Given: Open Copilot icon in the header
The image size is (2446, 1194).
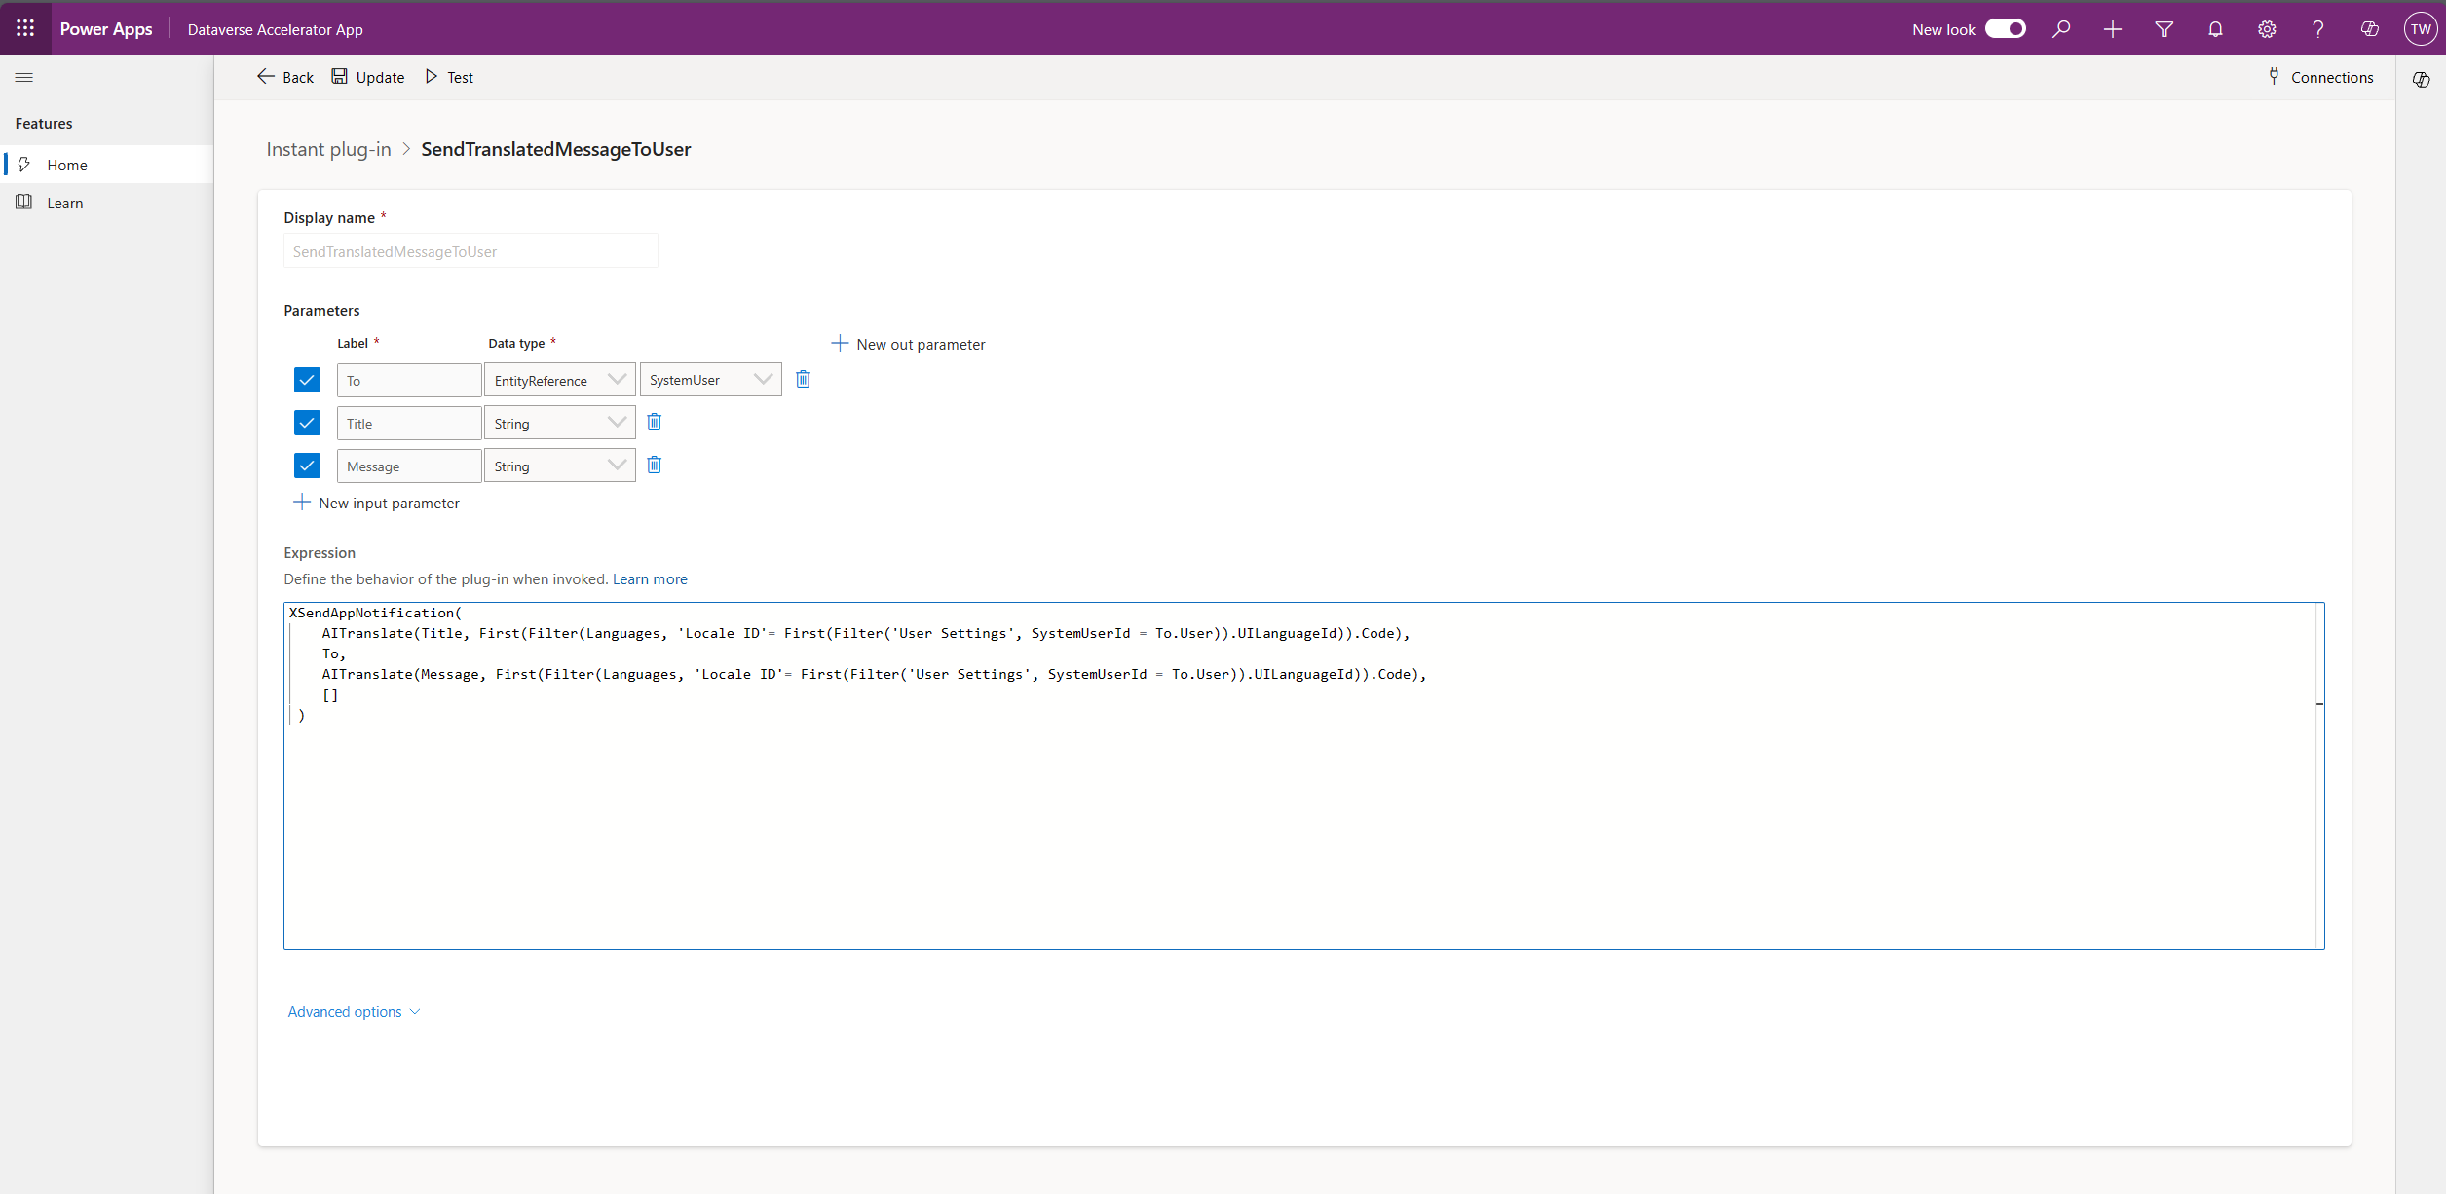Looking at the screenshot, I should tap(2370, 29).
